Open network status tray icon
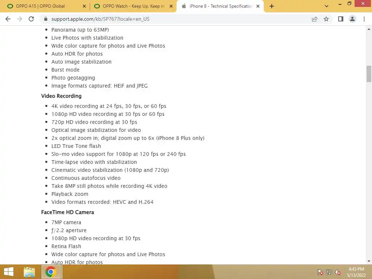372x279 pixels. (x=329, y=272)
